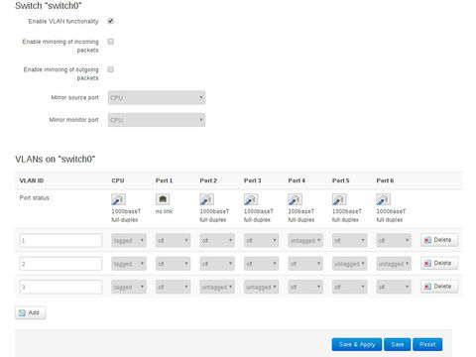Enable mirroring of outgoing packets

(x=111, y=69)
